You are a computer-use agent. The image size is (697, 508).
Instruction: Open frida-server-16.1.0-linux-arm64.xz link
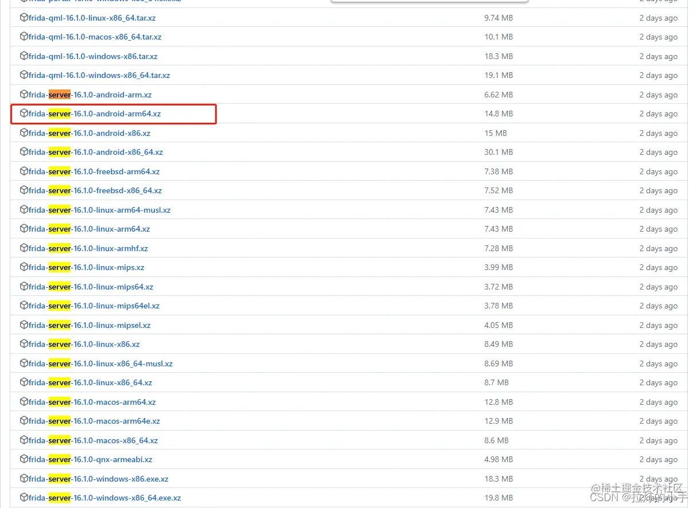[x=89, y=229]
